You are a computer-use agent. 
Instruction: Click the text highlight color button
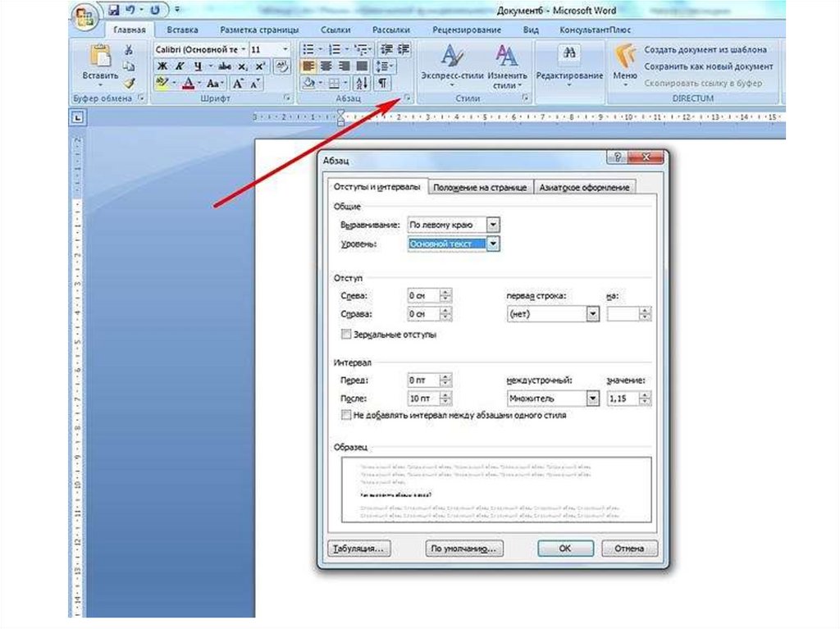click(162, 83)
